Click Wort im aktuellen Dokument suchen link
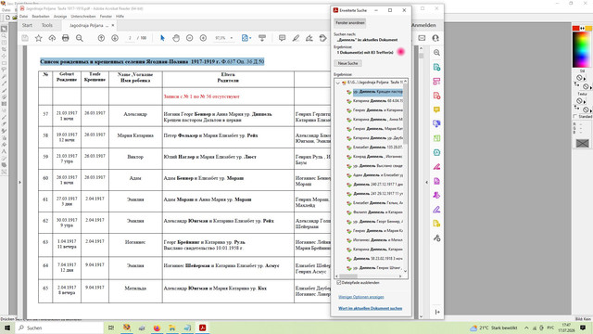Viewport: 593px width, 334px height. pyautogui.click(x=371, y=308)
